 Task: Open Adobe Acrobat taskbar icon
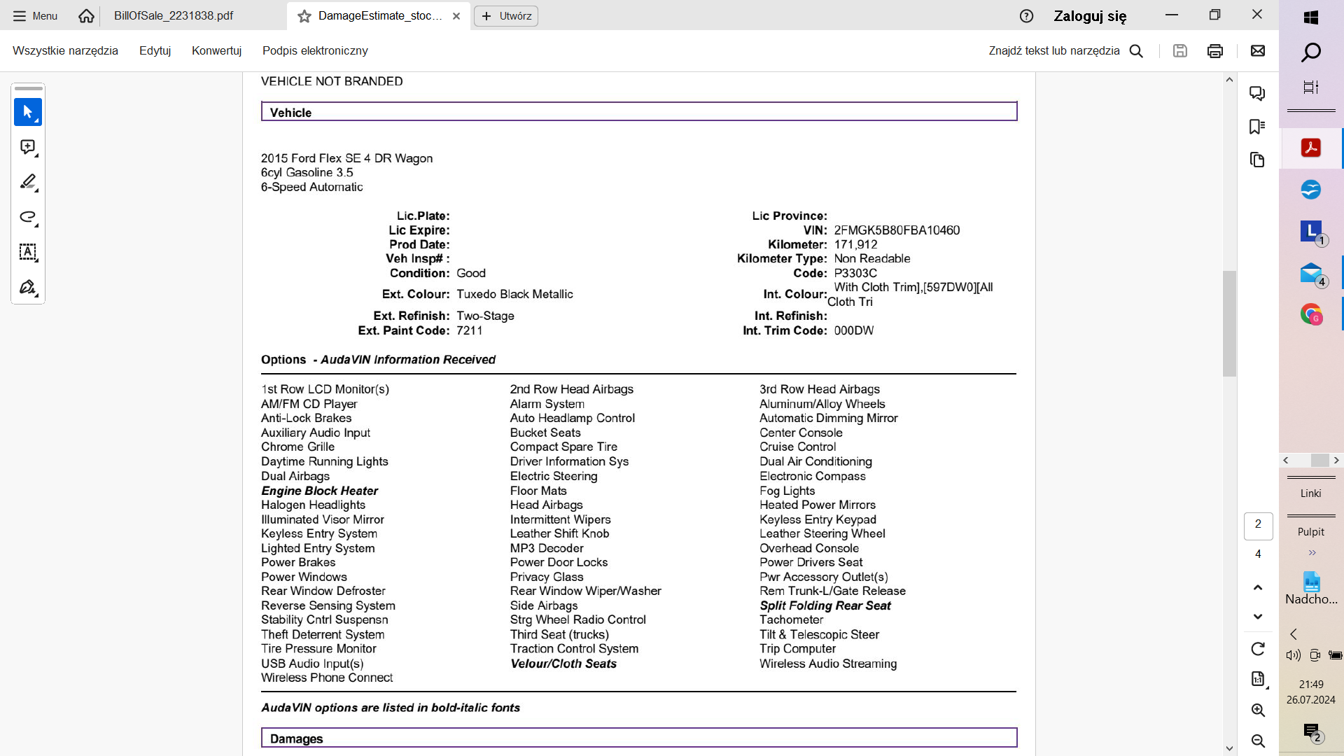point(1311,148)
